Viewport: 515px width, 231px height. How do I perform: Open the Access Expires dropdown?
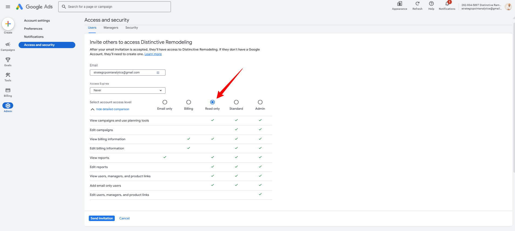127,91
